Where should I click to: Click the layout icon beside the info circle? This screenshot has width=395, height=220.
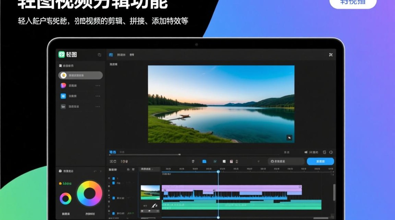click(x=324, y=153)
